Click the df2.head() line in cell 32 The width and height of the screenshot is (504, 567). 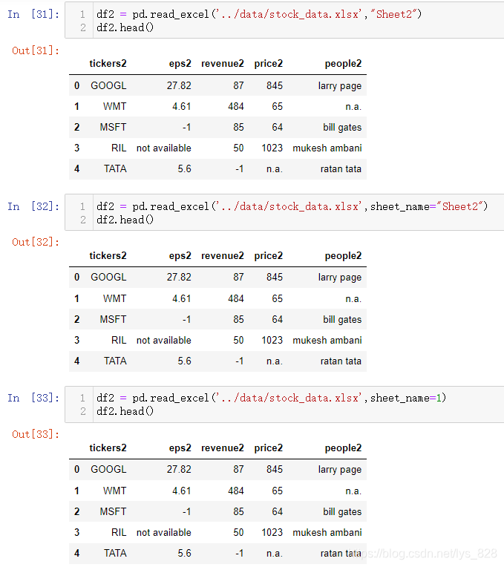(125, 220)
